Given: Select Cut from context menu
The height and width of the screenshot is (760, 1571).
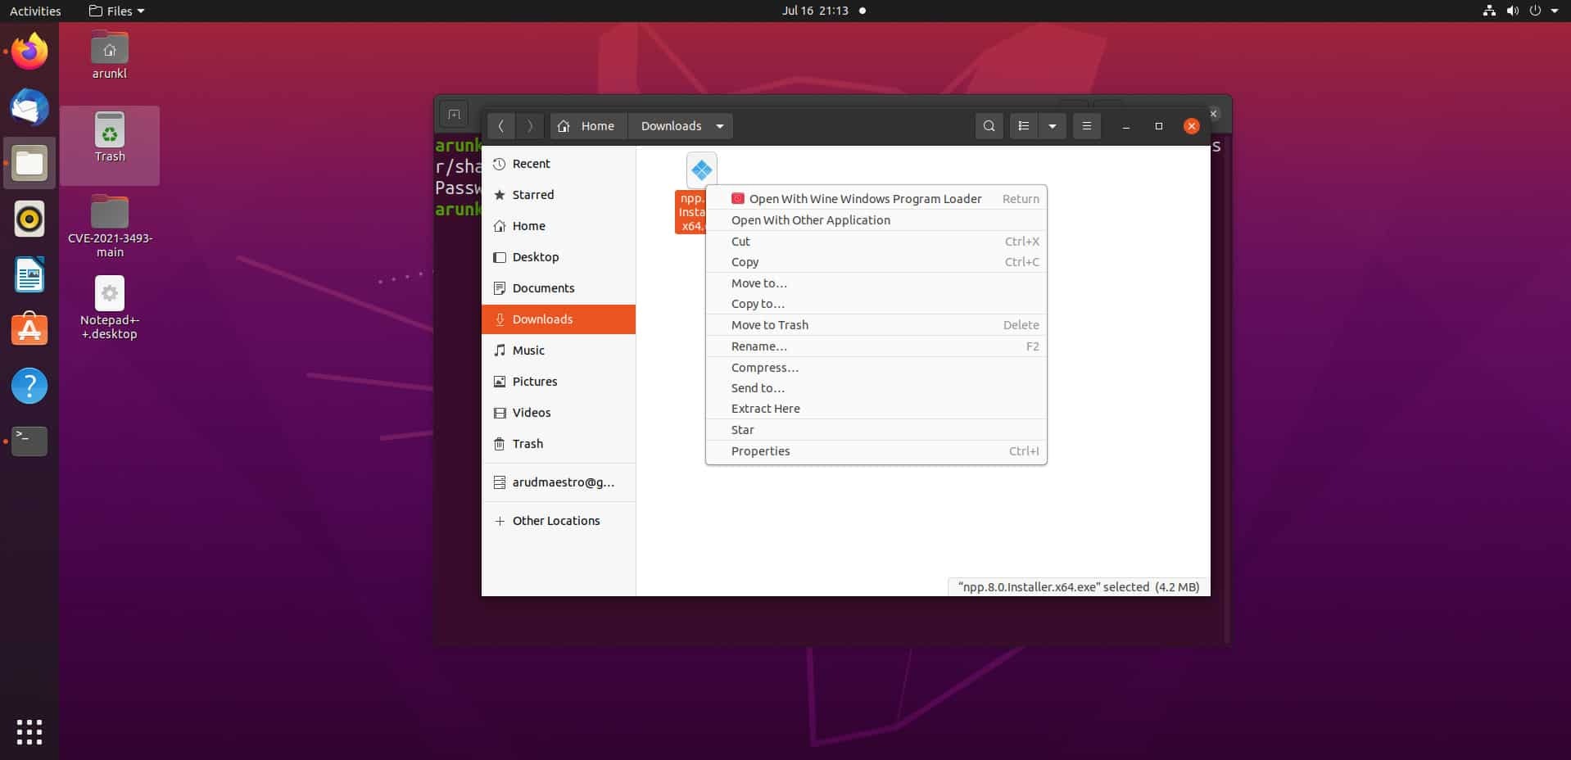Looking at the screenshot, I should point(876,242).
